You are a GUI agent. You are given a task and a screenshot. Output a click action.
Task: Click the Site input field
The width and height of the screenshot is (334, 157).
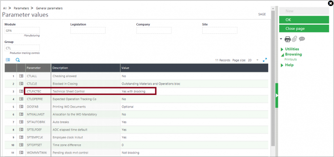click(220, 30)
